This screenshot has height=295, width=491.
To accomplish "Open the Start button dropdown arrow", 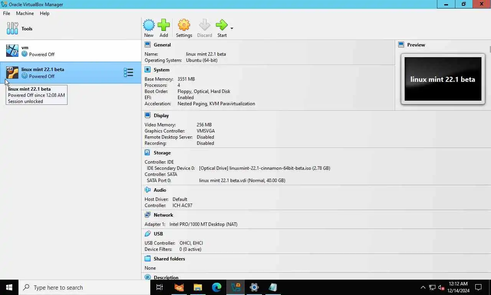I will click(232, 28).
